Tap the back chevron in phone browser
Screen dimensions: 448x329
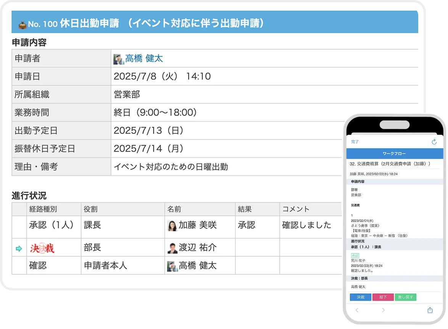(x=357, y=310)
